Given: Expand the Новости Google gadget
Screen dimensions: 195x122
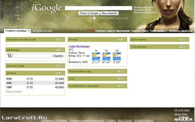Looking at the screenshot, I should click(x=59, y=66).
